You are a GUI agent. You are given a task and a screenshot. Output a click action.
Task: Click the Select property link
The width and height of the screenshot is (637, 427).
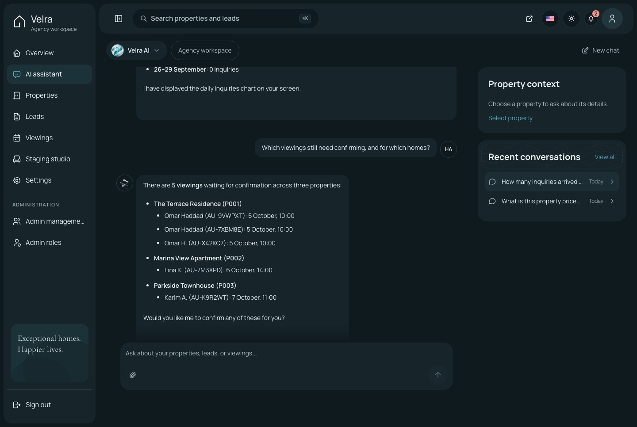click(x=510, y=118)
